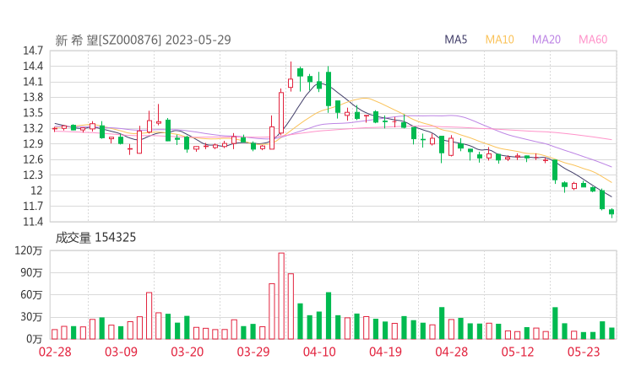625x371 pixels.
Task: Click the 14.4 price axis label
Action: pos(33,67)
